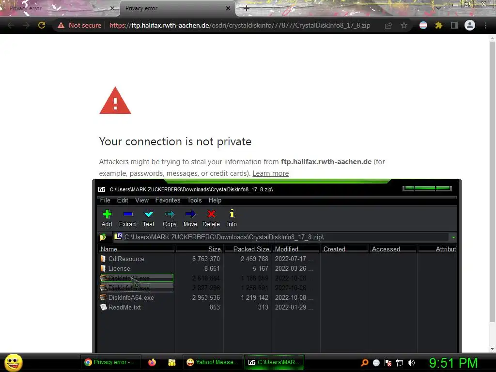496x372 pixels.
Task: Reload the Chrome page
Action: coord(42,25)
